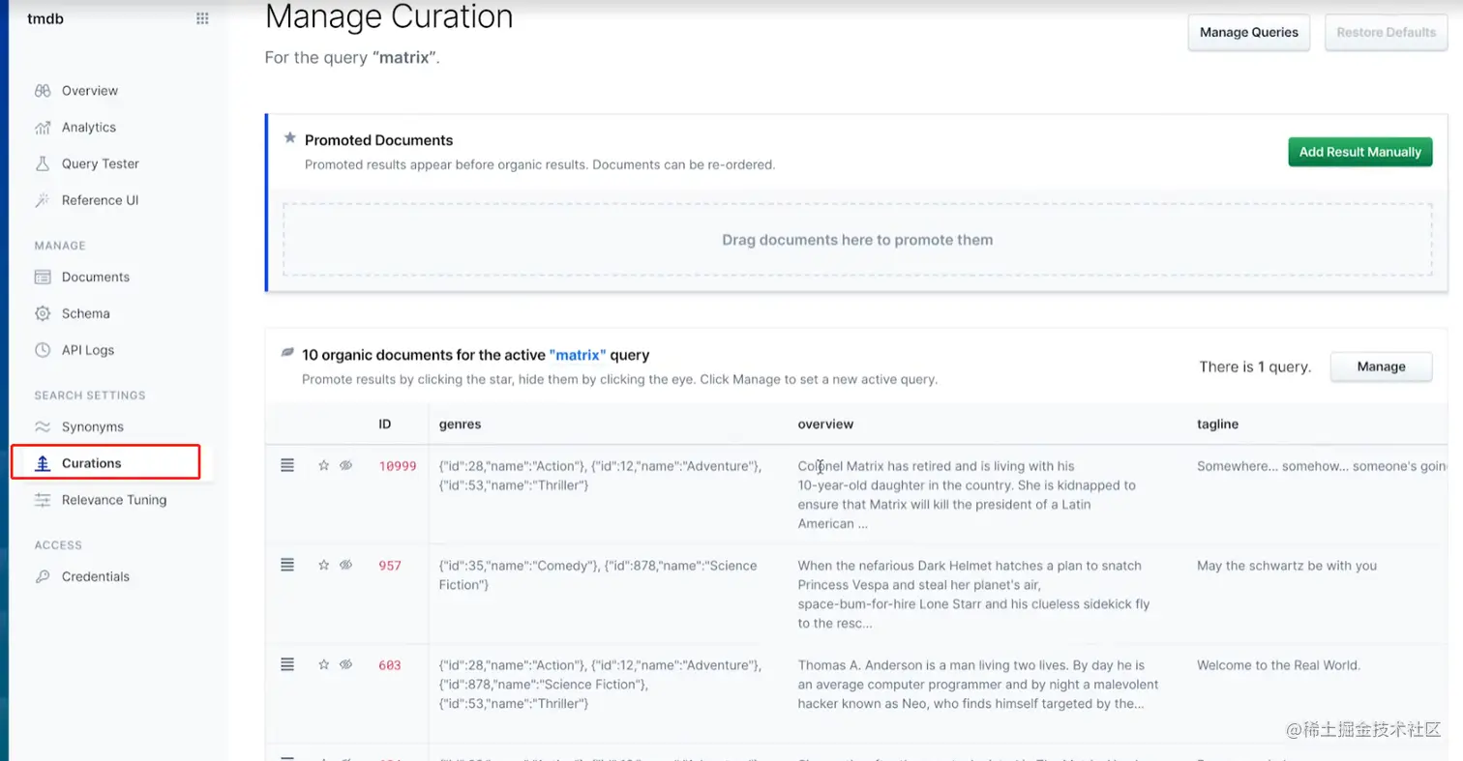
Task: Open the app grid icon beside tmdb
Action: point(202,17)
